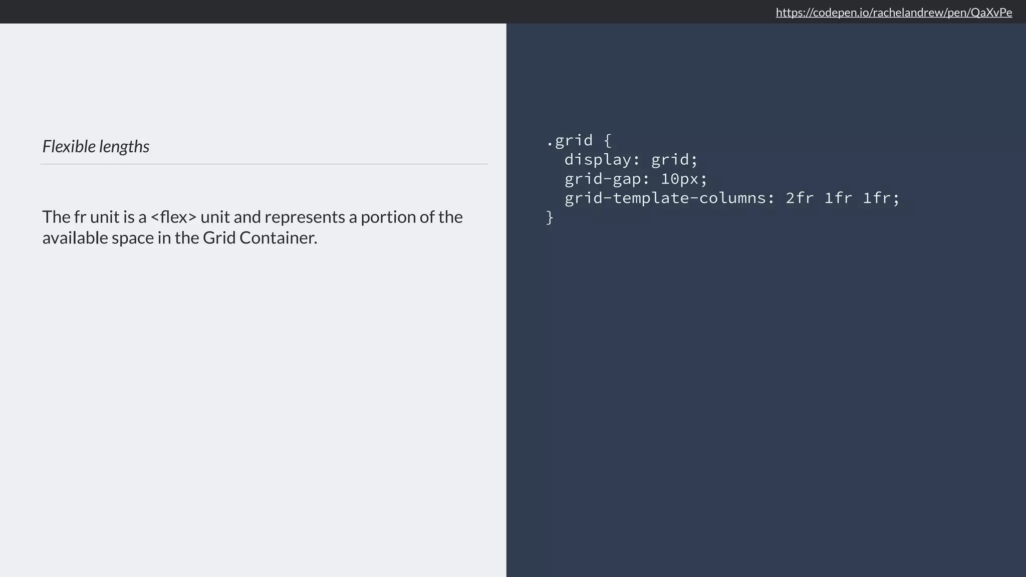Image resolution: width=1026 pixels, height=577 pixels.
Task: Click the closing brace of the code block
Action: point(550,217)
